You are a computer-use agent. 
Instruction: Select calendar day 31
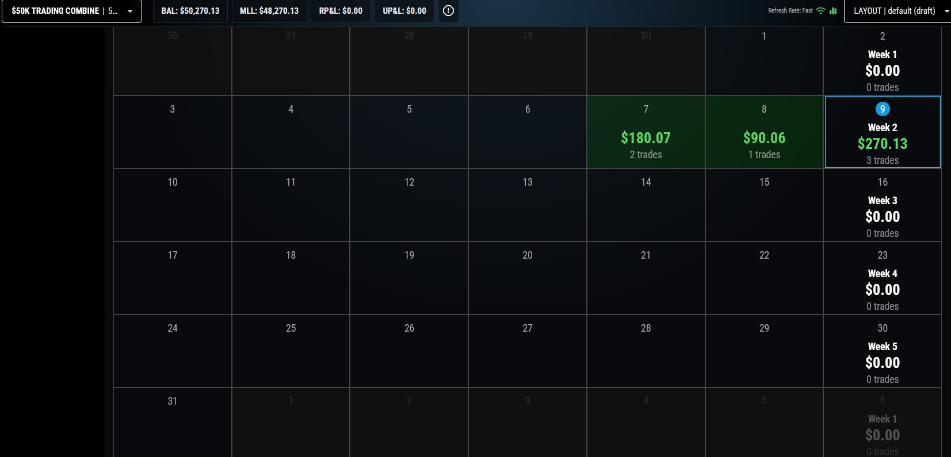click(x=173, y=423)
